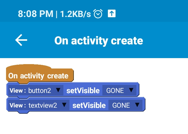The image size is (188, 134).
Task: Select setVisible text in the button2 block
Action: pyautogui.click(x=83, y=90)
